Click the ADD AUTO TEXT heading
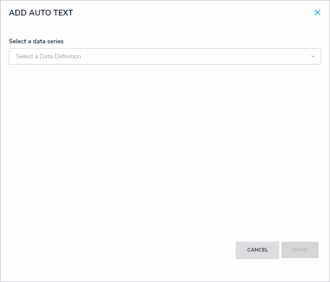 (x=41, y=13)
